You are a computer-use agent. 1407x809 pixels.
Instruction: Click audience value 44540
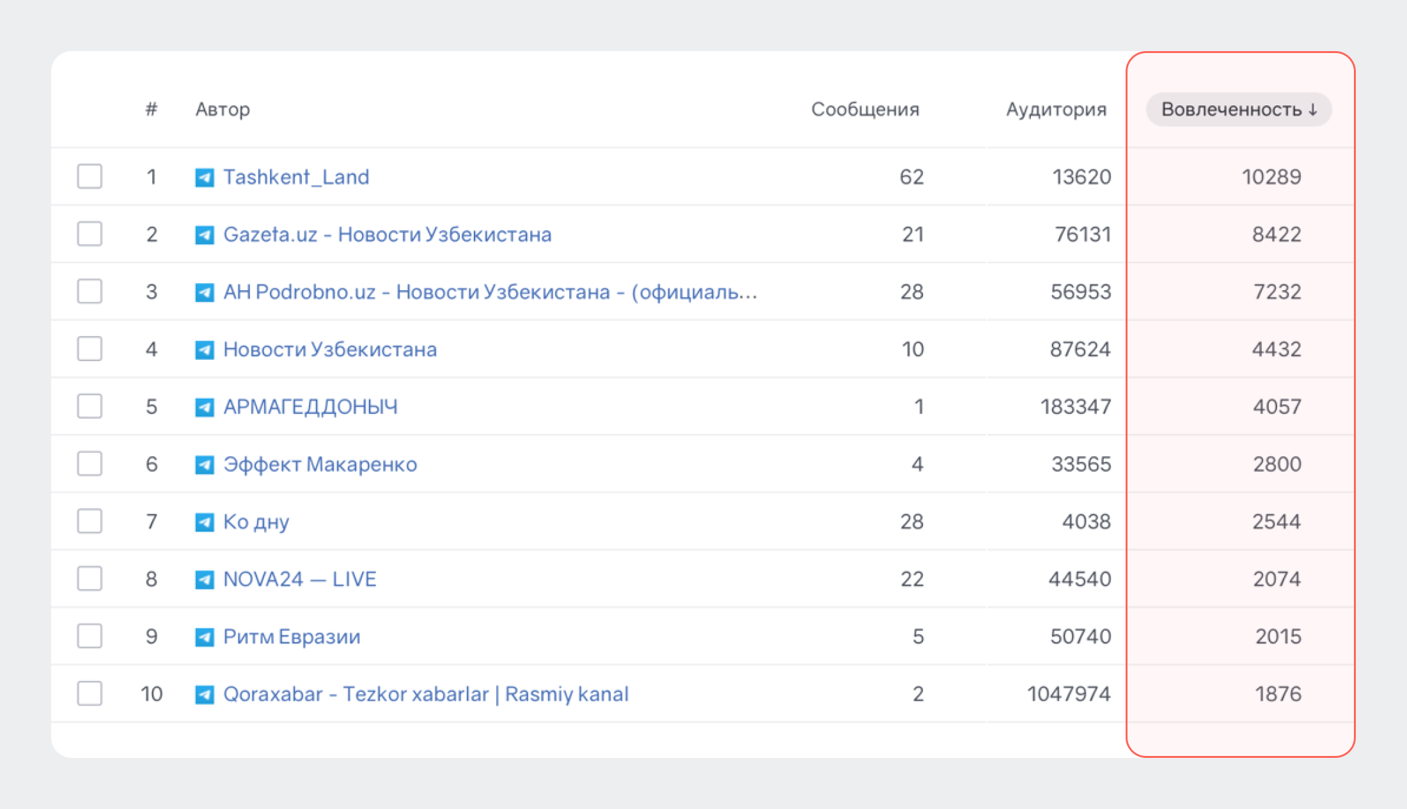click(1080, 579)
